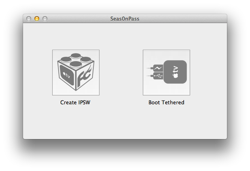This screenshot has width=250, height=171.
Task: Click the 'Boot Tethered' label
Action: [x=166, y=102]
